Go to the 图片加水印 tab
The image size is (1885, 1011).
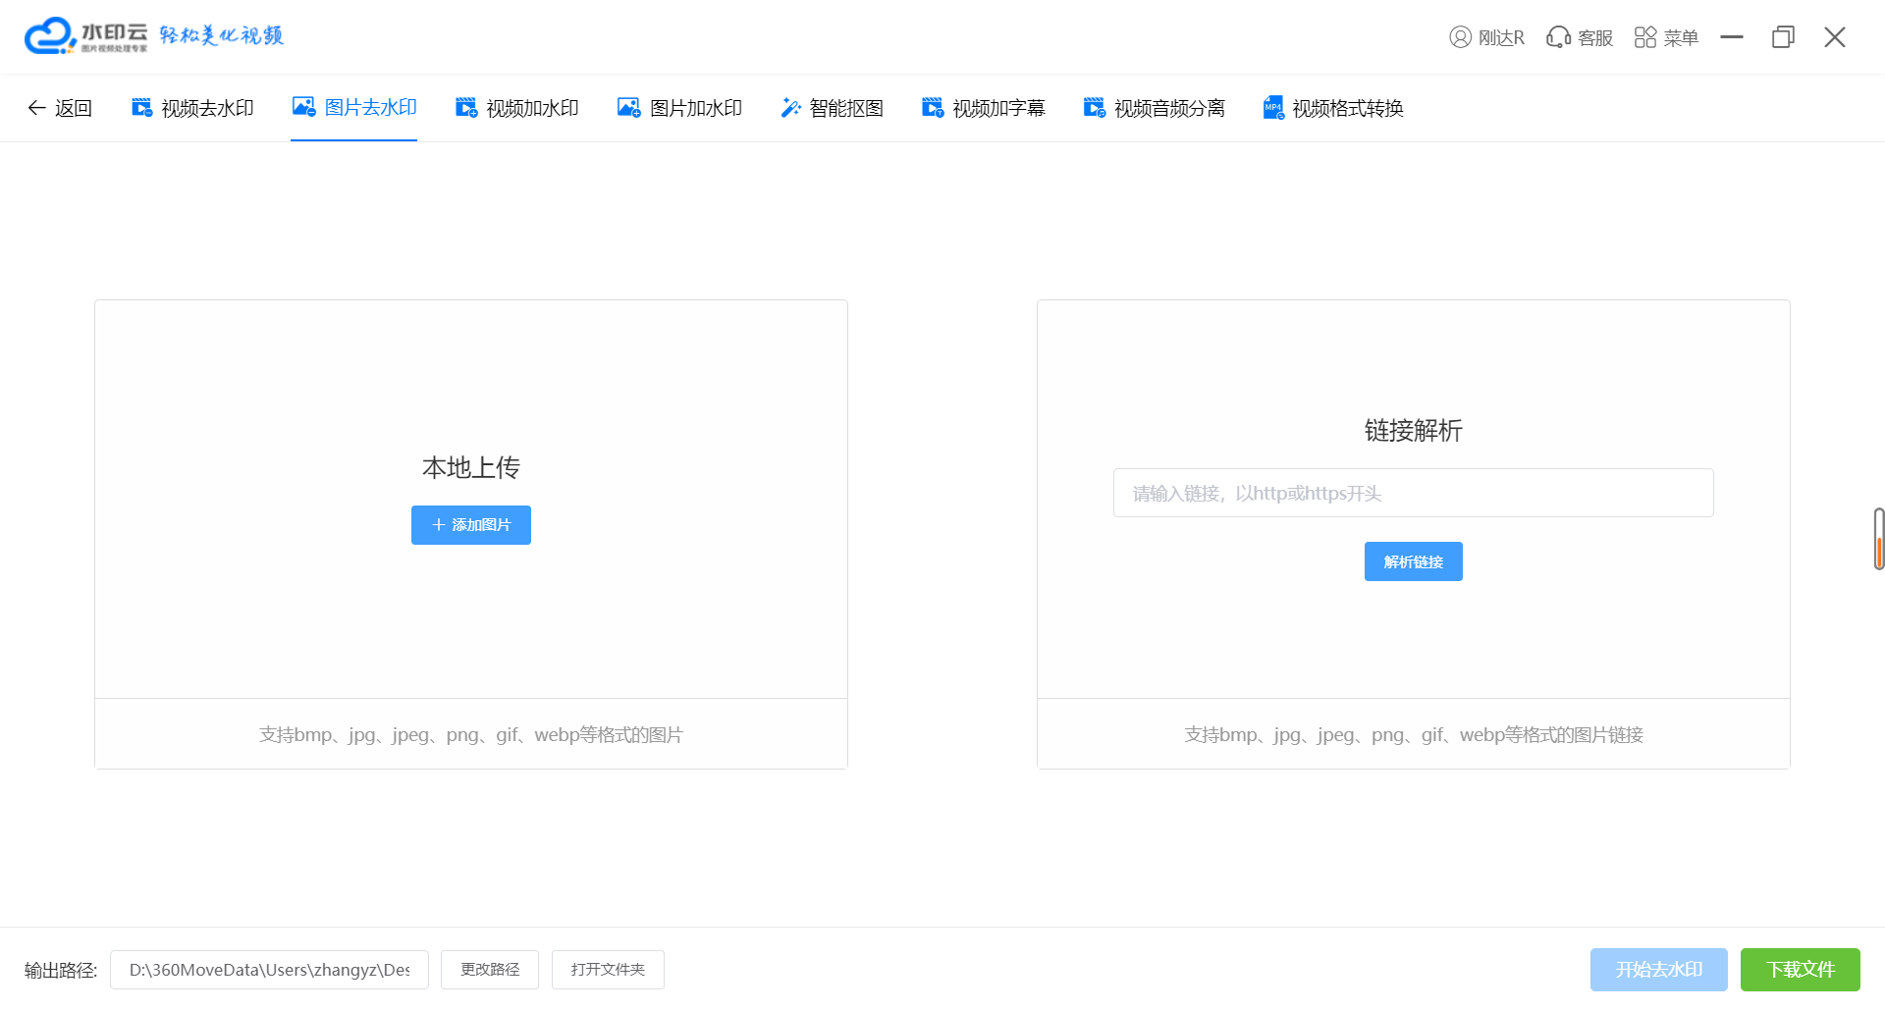pyautogui.click(x=680, y=108)
